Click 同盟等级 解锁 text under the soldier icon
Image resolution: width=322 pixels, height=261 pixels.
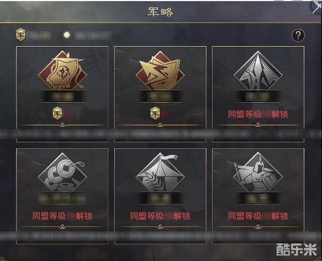click(x=258, y=216)
